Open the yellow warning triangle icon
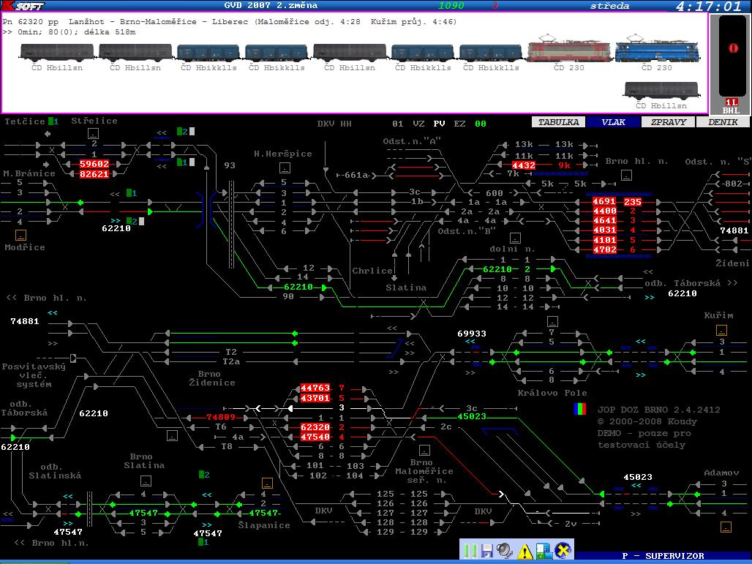The height and width of the screenshot is (564, 752). (x=524, y=551)
